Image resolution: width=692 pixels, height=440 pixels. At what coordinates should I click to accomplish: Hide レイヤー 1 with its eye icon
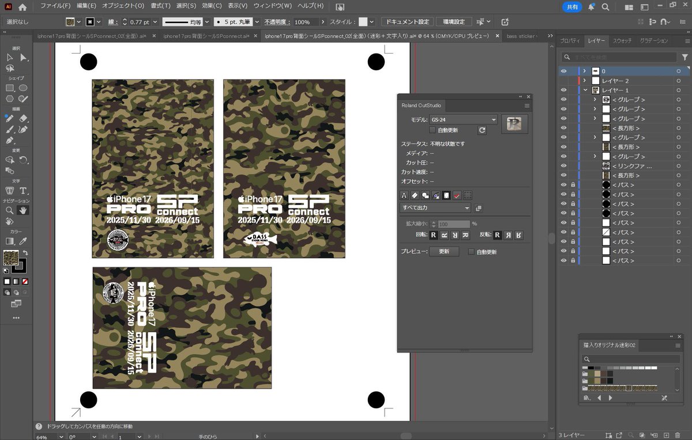pyautogui.click(x=564, y=90)
